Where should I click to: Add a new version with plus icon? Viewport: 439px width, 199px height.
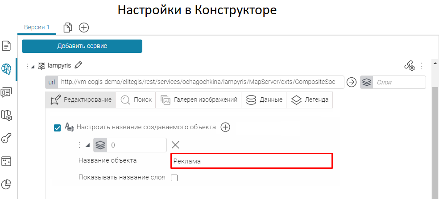click(x=84, y=28)
